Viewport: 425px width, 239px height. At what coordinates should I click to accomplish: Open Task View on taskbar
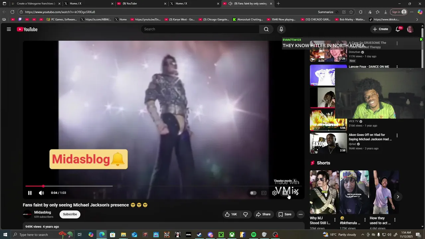80,235
